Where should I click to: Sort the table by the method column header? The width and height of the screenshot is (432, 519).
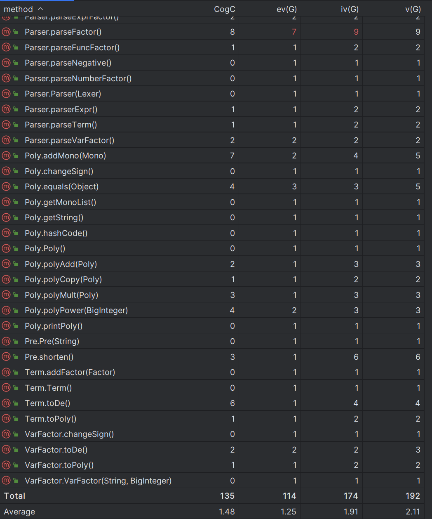[x=19, y=9]
